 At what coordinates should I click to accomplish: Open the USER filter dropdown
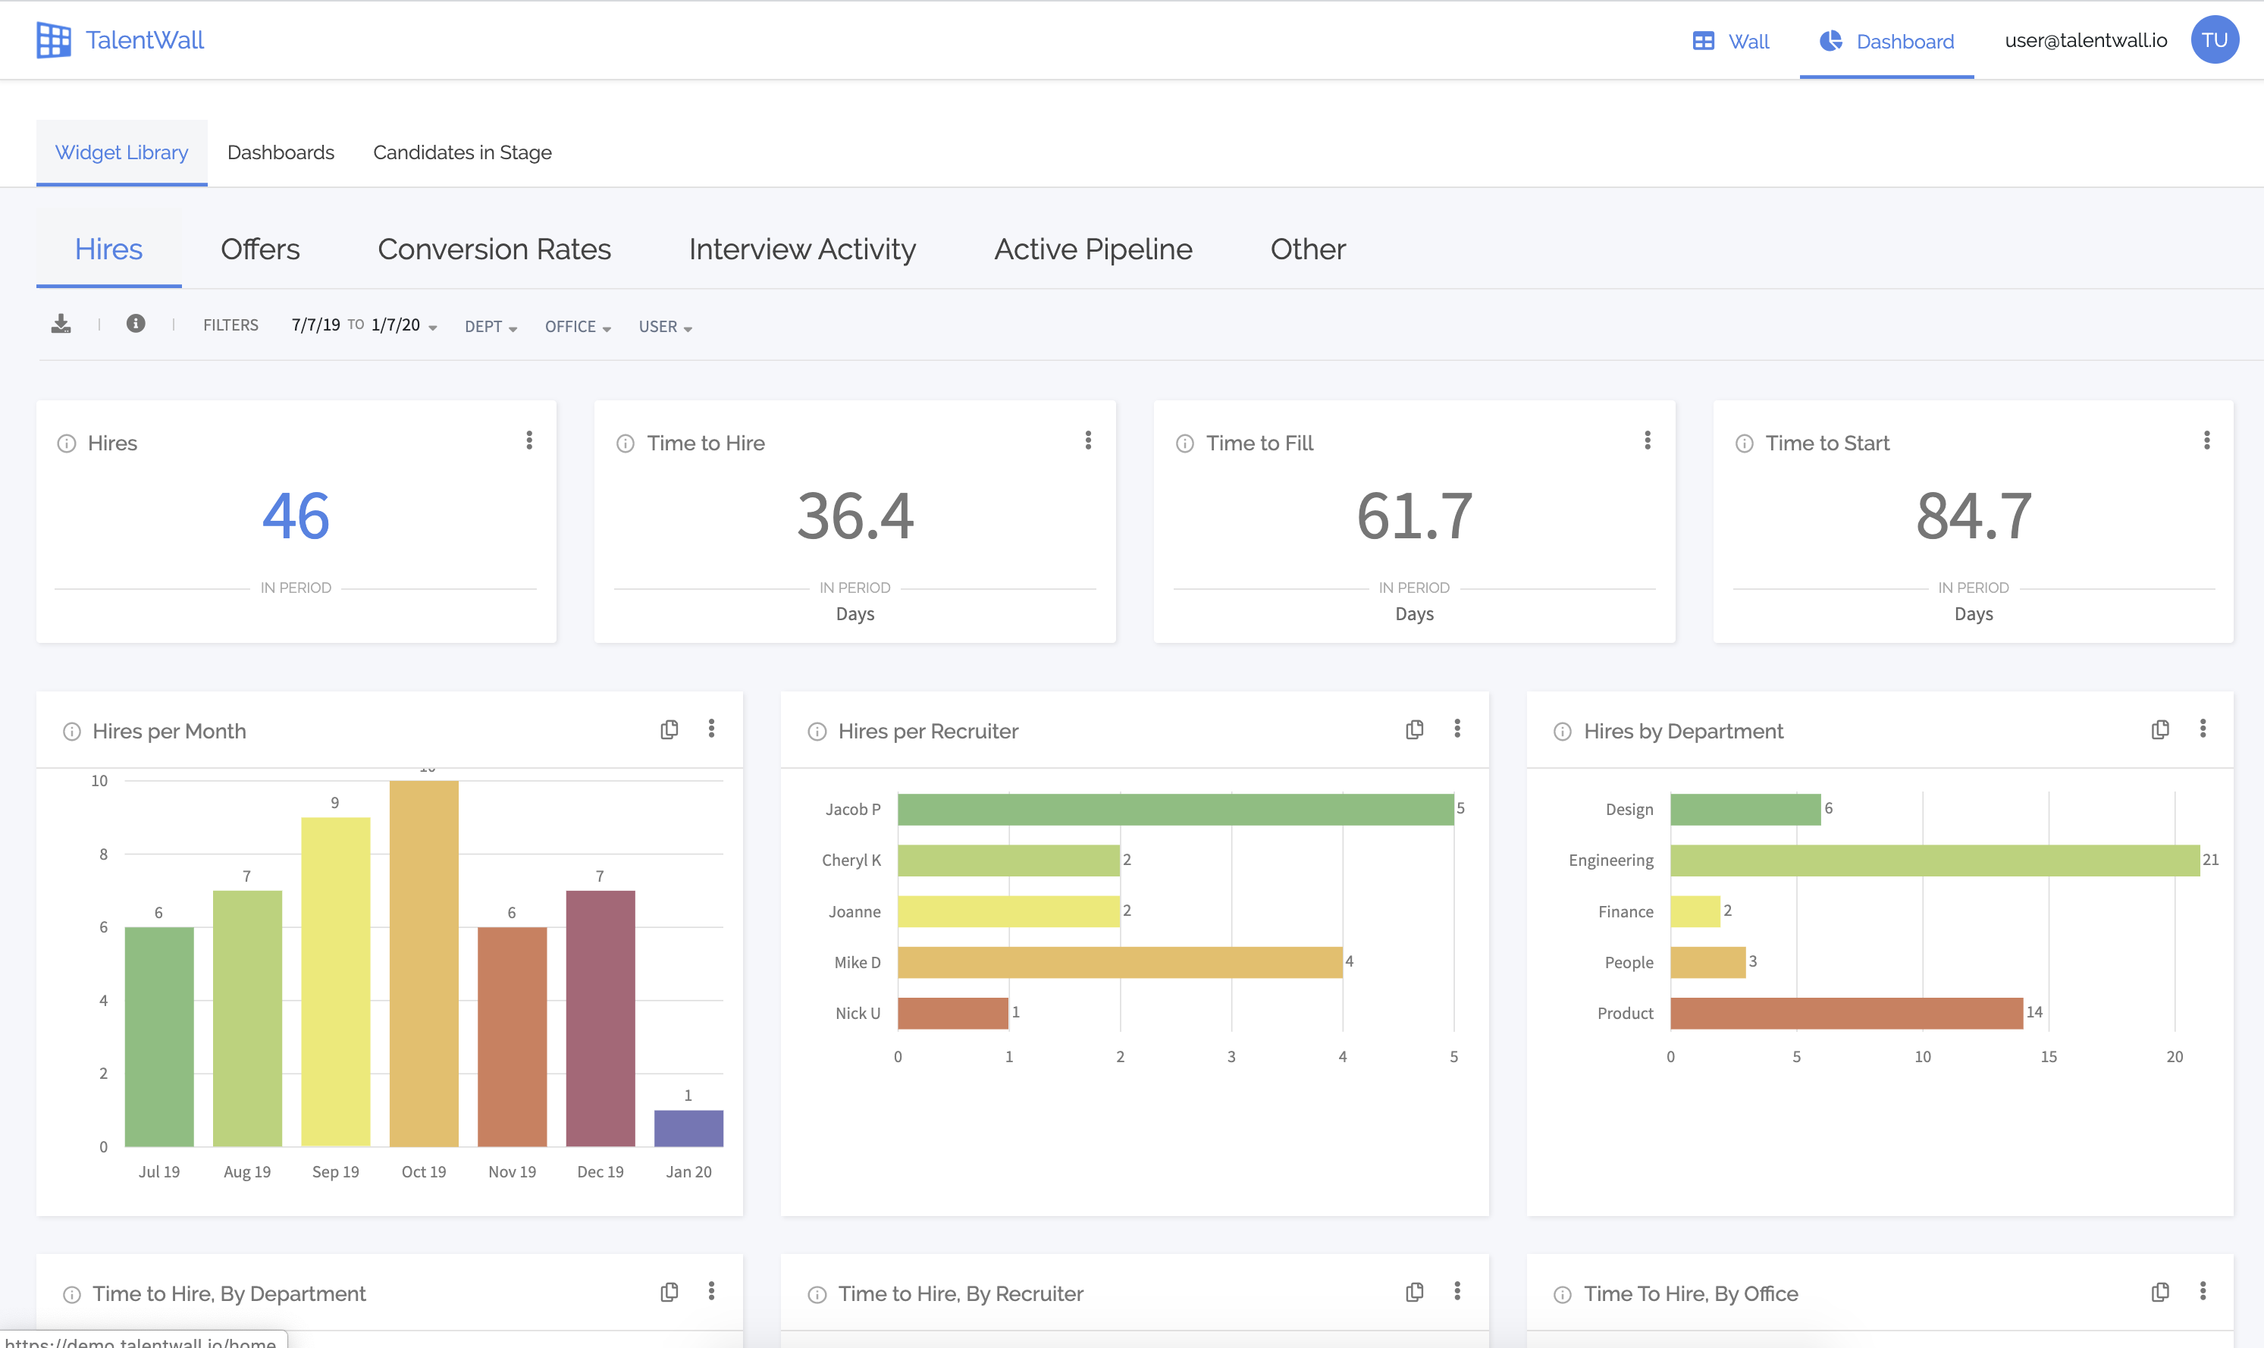[x=665, y=327]
